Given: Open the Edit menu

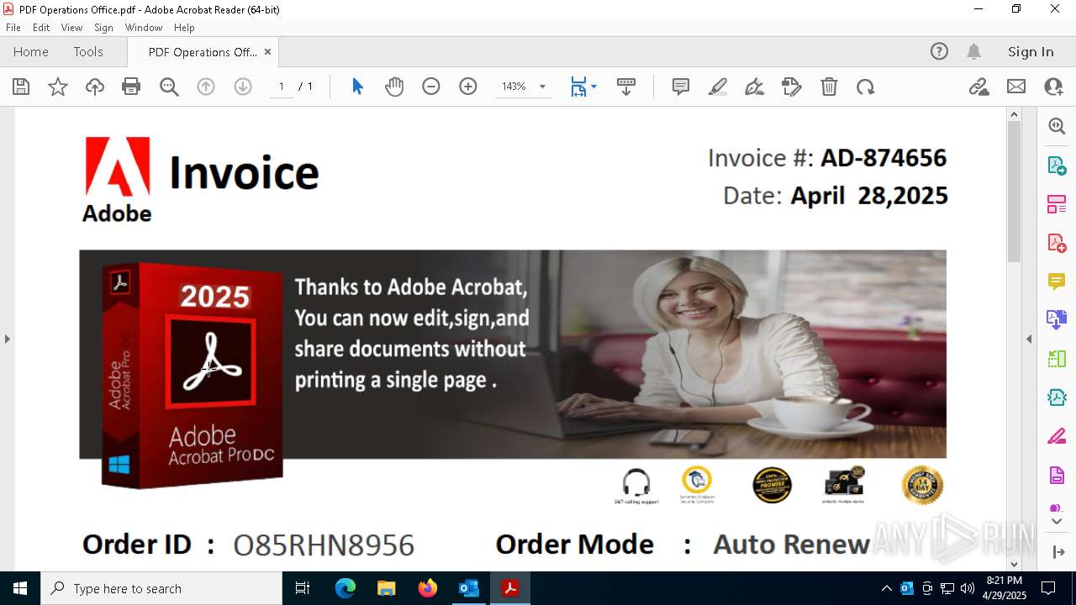Looking at the screenshot, I should pos(41,28).
